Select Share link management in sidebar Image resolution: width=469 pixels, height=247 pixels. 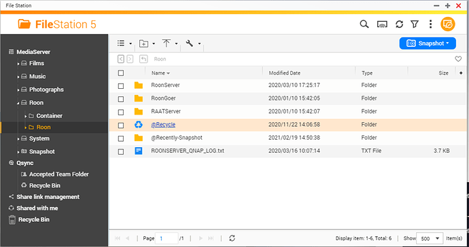point(48,197)
